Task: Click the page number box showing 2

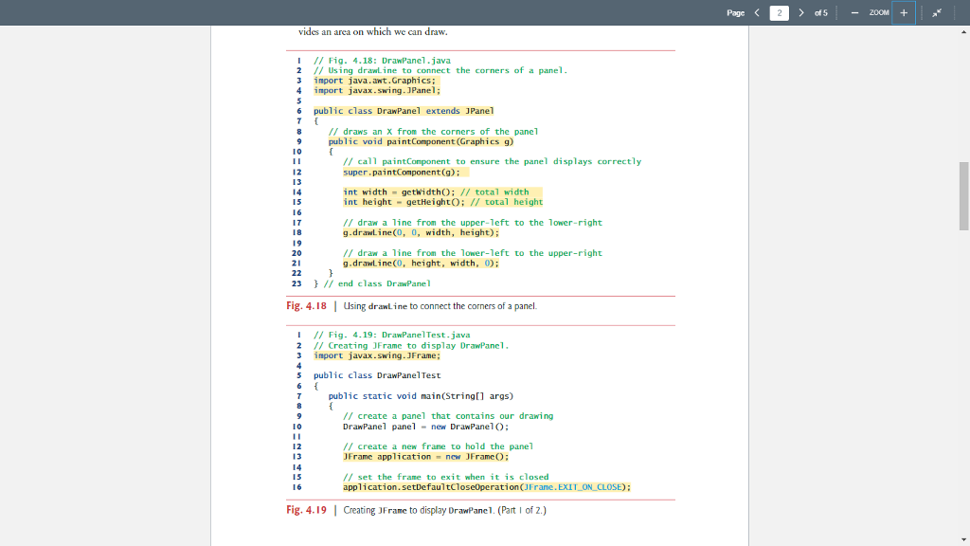Action: [x=780, y=12]
